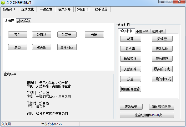Open the 一键连发 tab

click(46, 9)
